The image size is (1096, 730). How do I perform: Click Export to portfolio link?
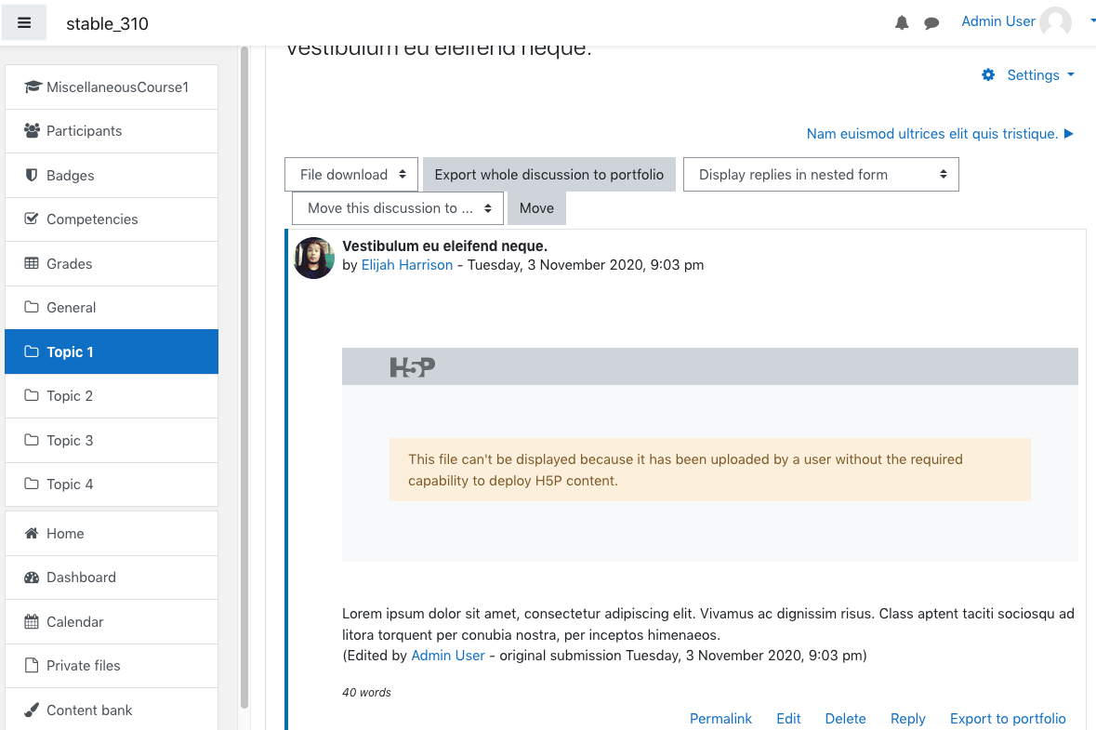pos(1008,718)
